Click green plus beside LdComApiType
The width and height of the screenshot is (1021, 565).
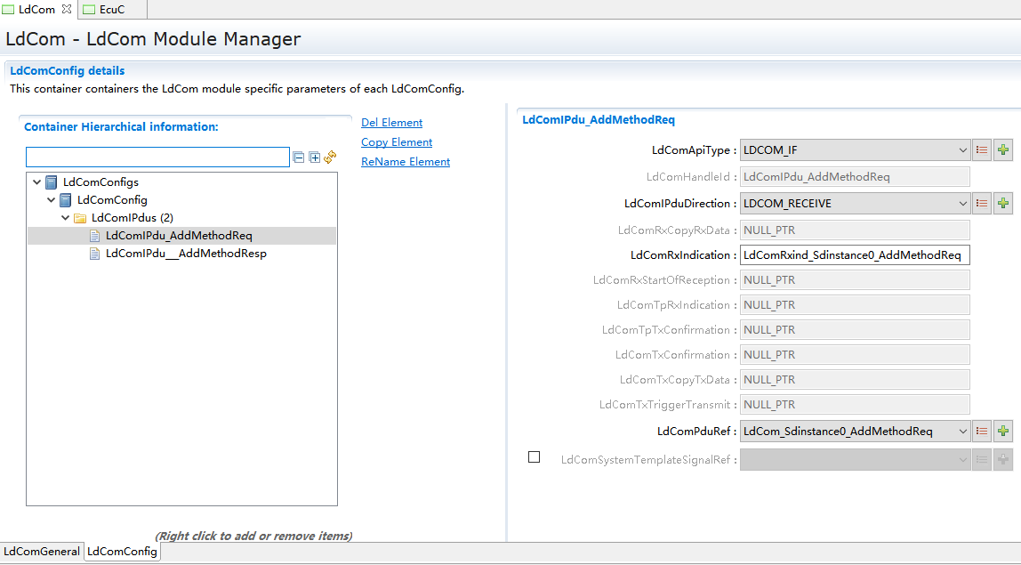click(1003, 150)
